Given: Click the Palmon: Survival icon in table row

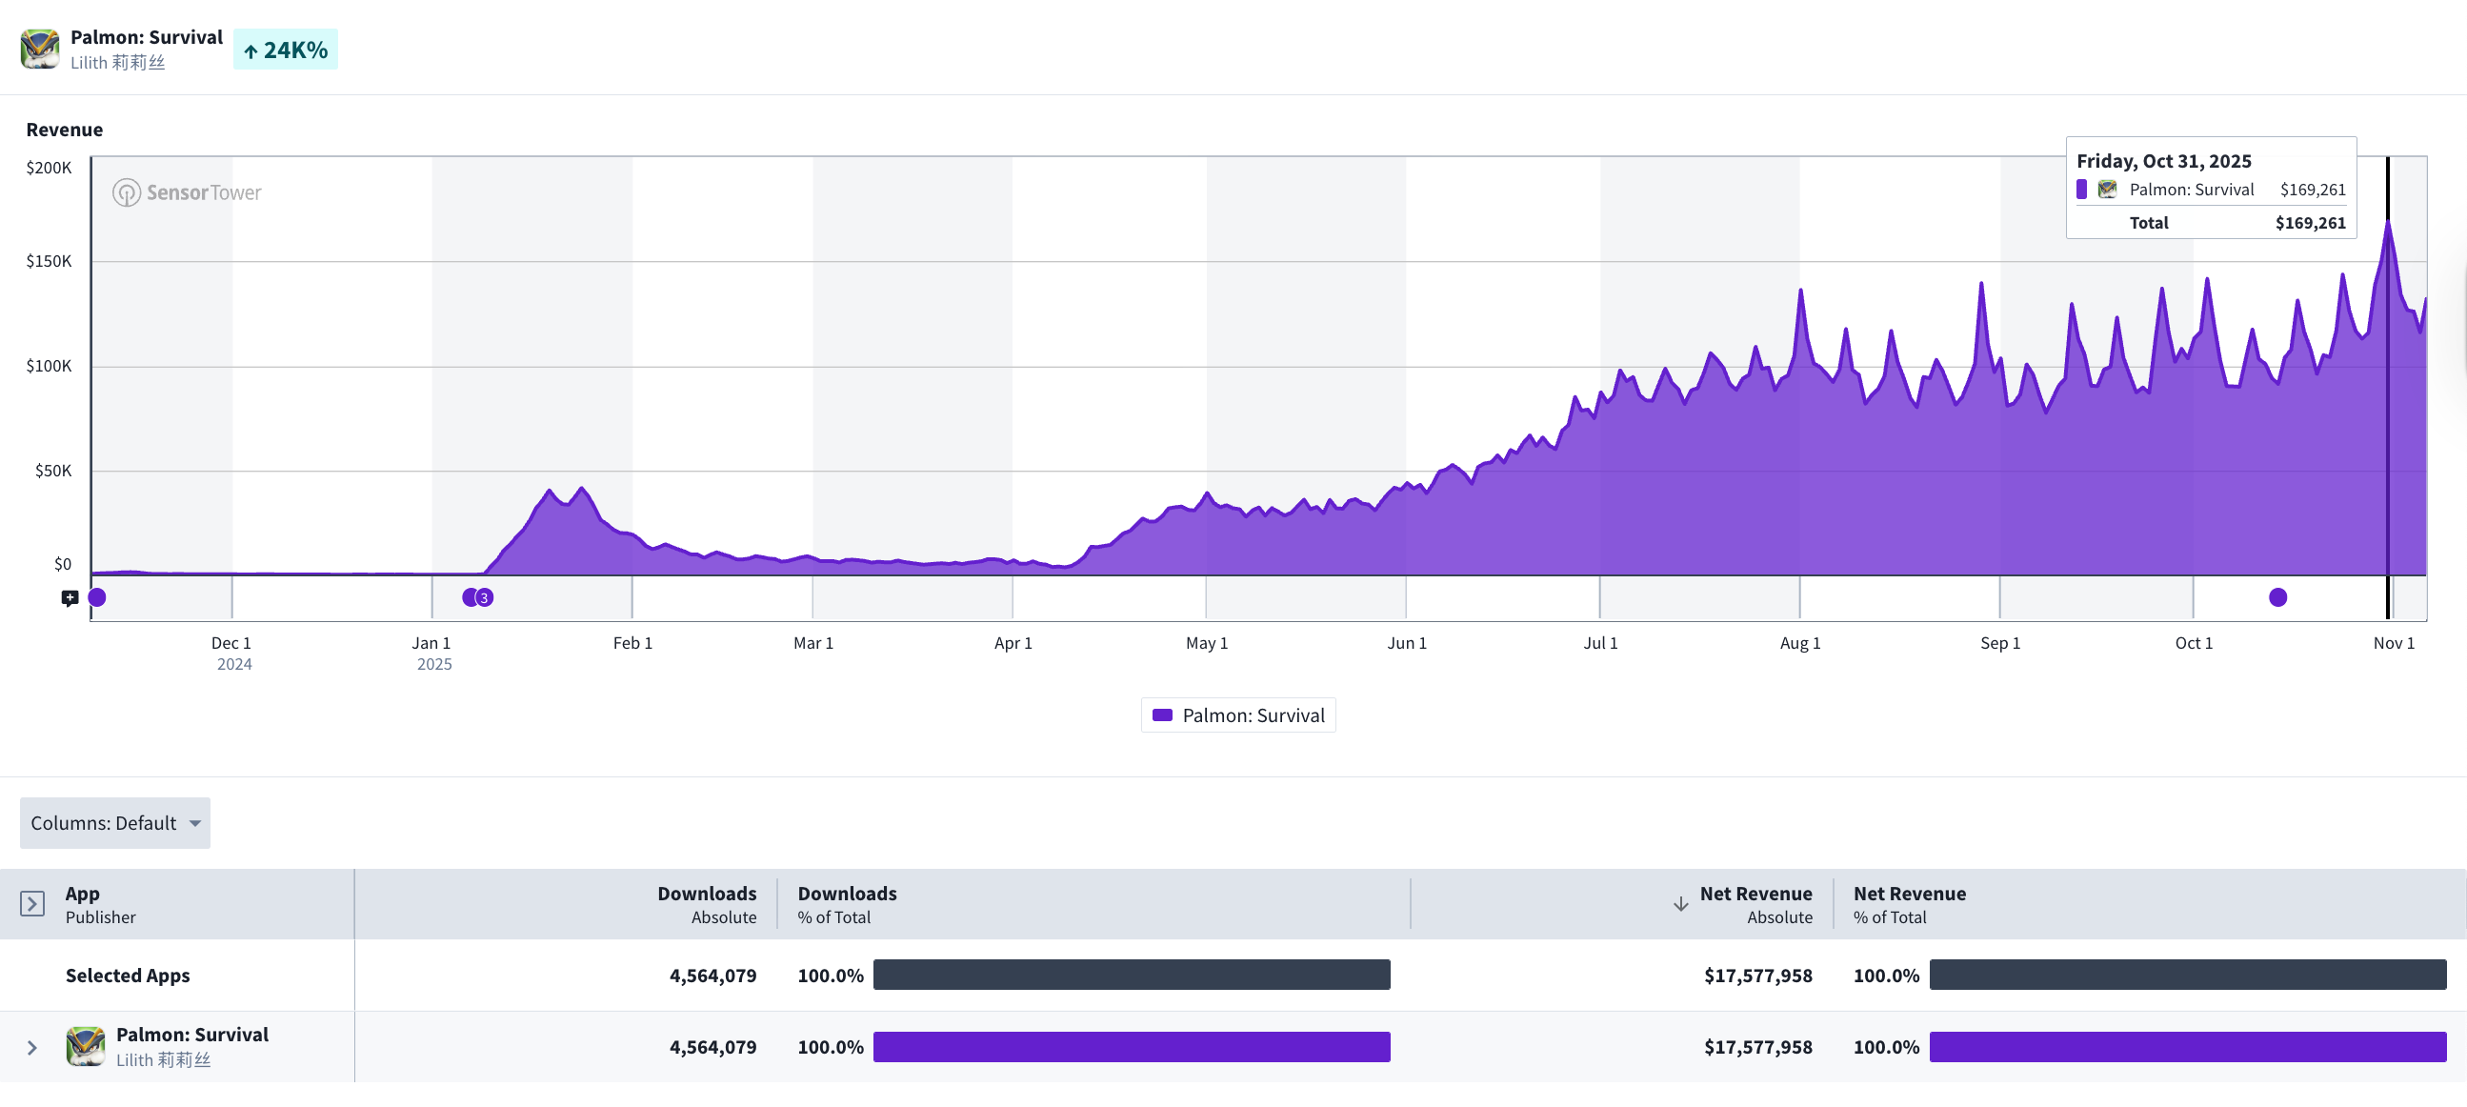Looking at the screenshot, I should (x=85, y=1047).
